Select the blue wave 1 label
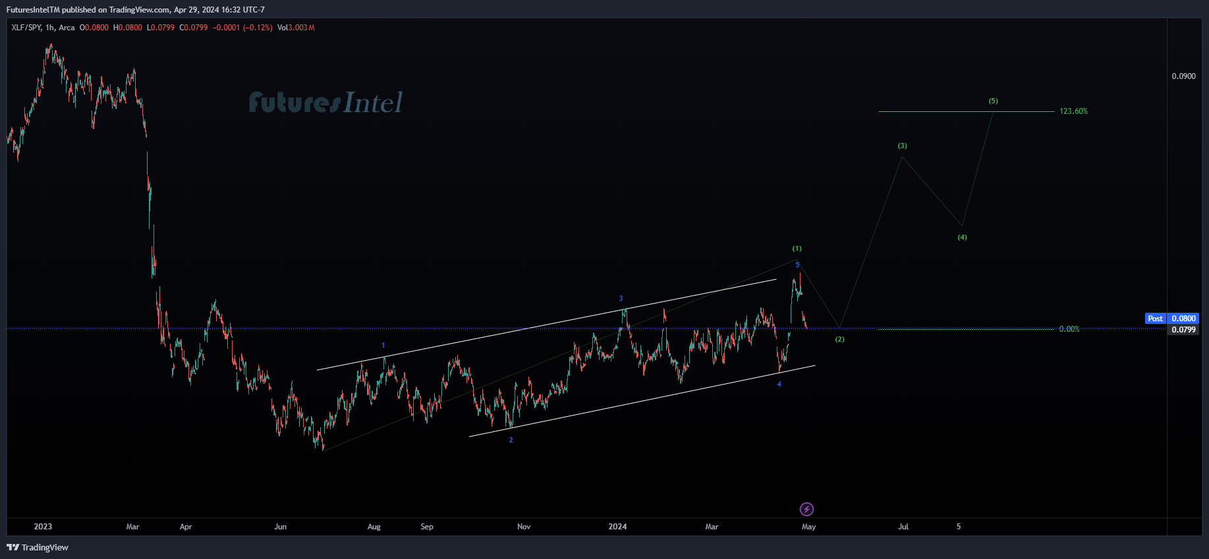The image size is (1209, 559). pos(383,346)
